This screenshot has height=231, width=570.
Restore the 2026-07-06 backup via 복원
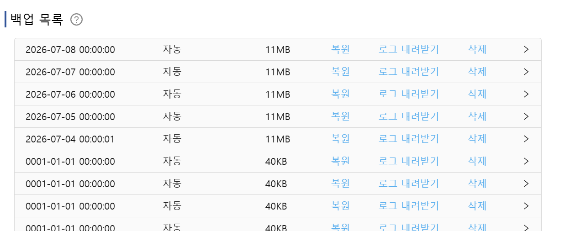click(340, 94)
